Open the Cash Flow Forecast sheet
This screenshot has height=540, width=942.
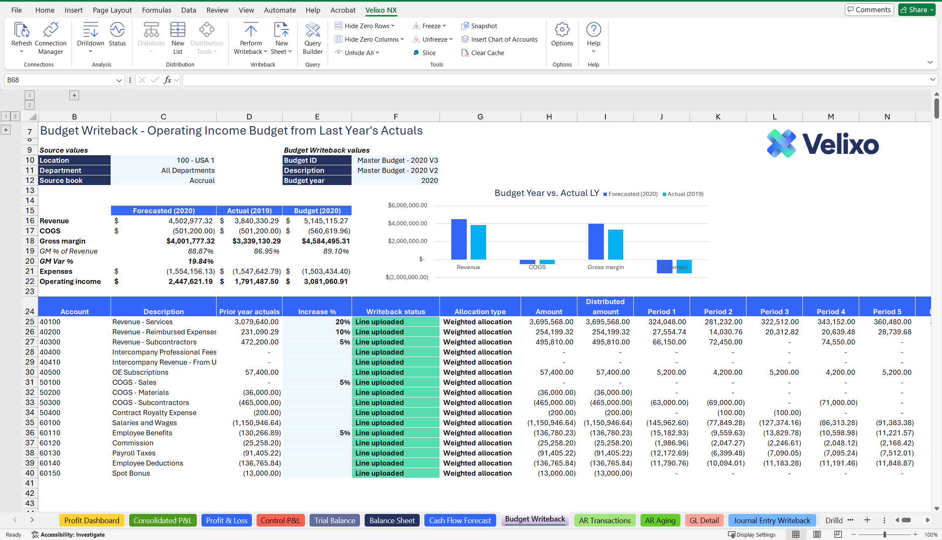(x=460, y=520)
